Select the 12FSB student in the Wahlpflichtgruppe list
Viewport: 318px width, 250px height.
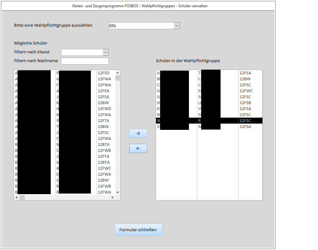pos(245,103)
